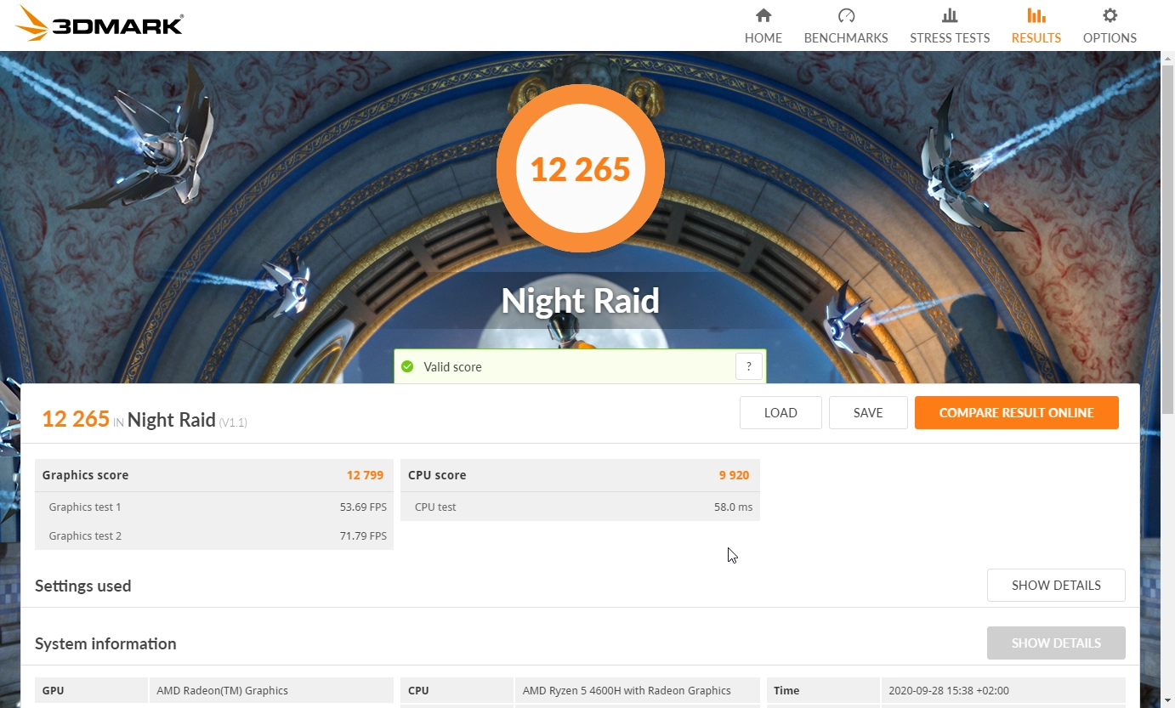Click the Night Raid title banner
Image resolution: width=1175 pixels, height=708 pixels.
(581, 301)
